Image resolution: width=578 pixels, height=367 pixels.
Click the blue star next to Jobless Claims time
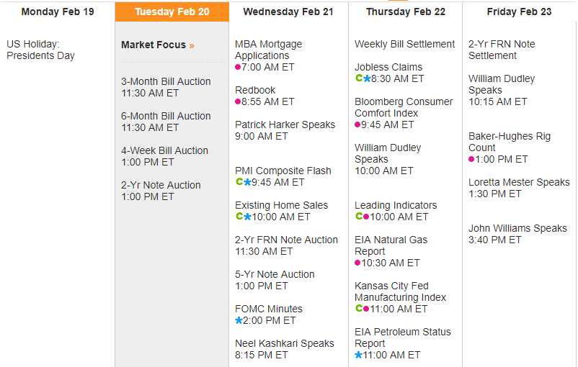point(367,78)
